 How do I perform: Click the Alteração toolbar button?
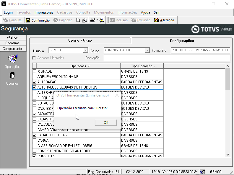pyautogui.click(x=164, y=20)
